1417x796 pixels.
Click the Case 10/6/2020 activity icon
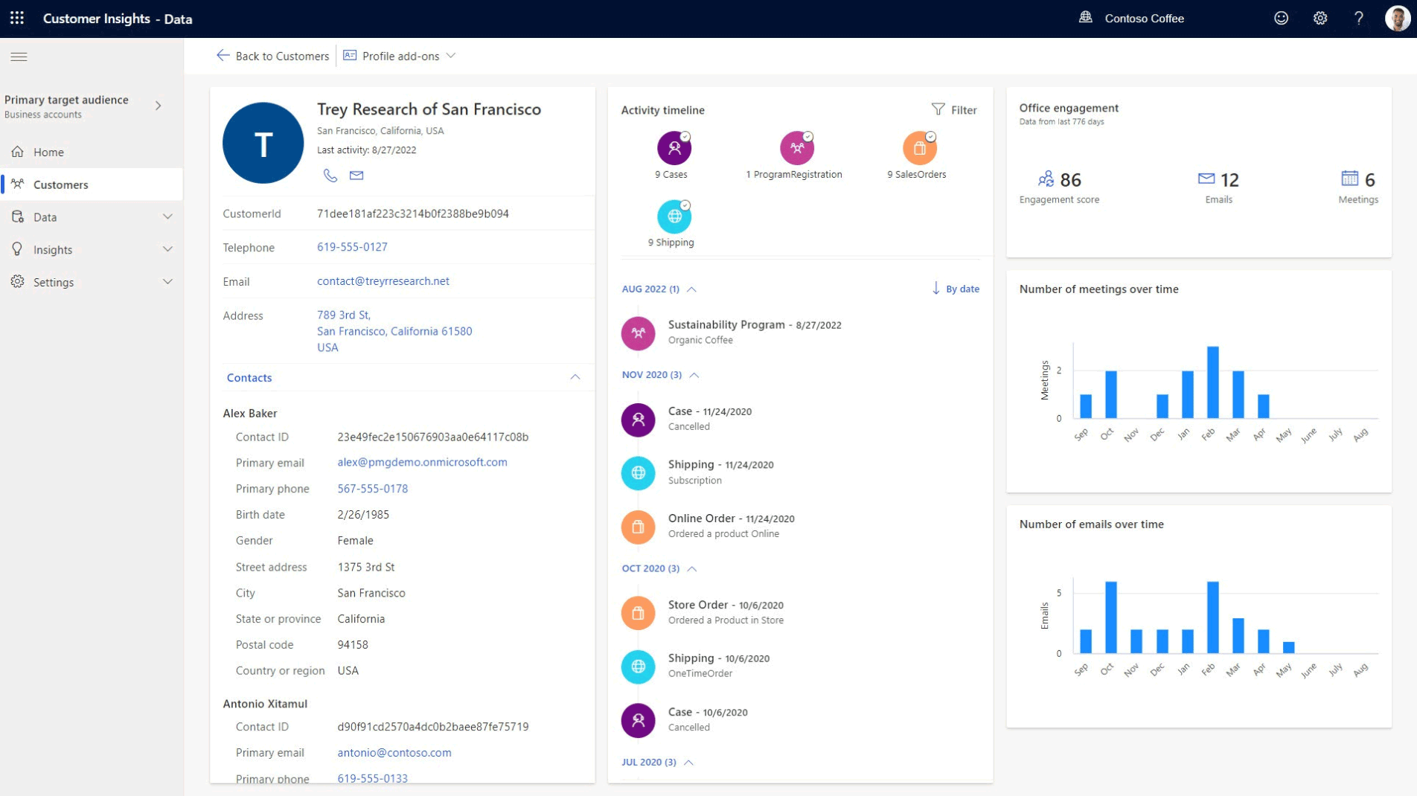click(x=638, y=720)
